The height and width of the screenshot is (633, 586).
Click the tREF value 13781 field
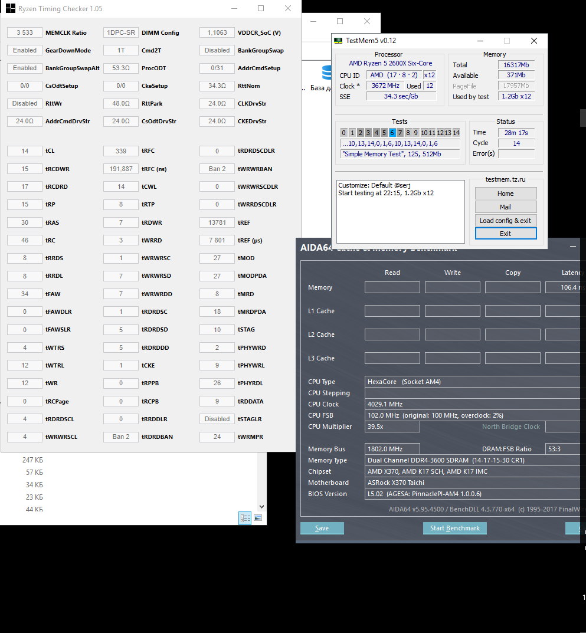tap(217, 222)
